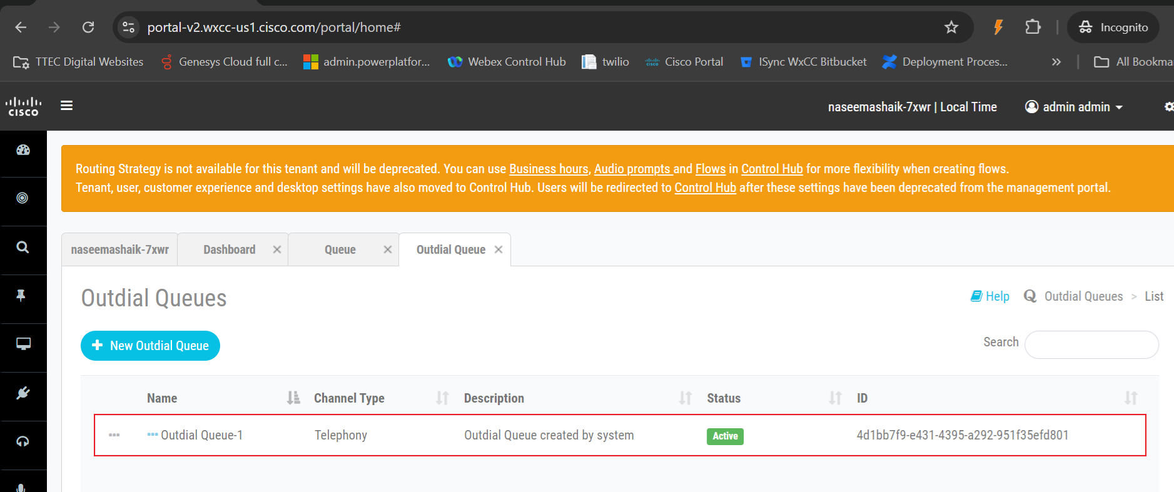1174x492 pixels.
Task: Follow Business hours link in banner
Action: coord(549,169)
